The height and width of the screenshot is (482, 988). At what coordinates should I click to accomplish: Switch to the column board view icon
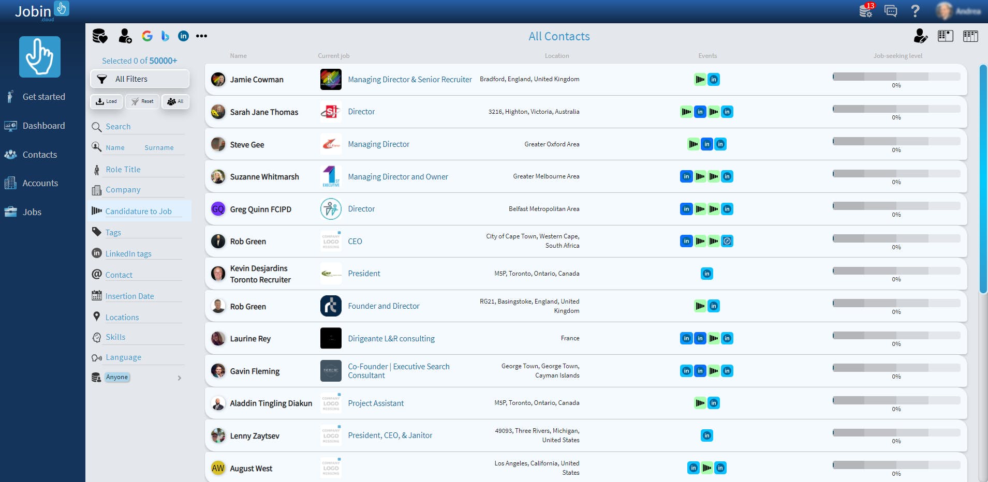click(970, 36)
